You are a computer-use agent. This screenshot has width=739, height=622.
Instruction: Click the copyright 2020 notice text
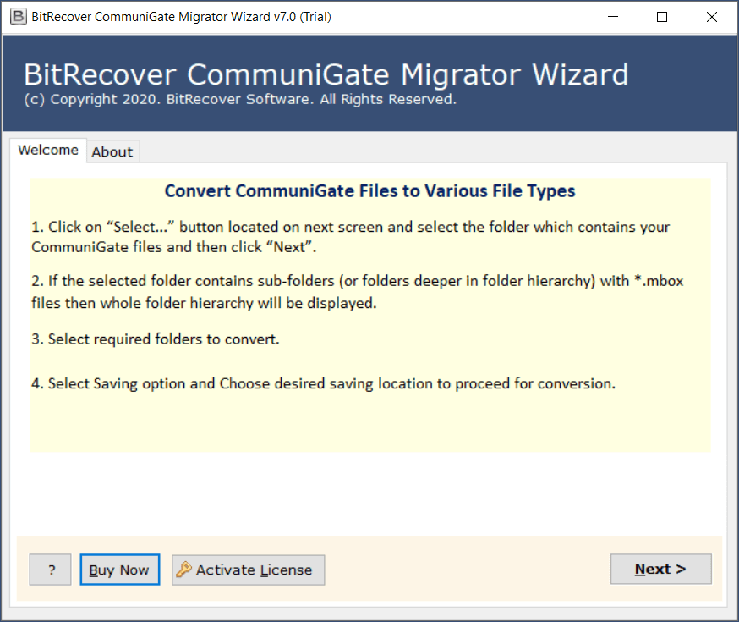[x=240, y=100]
